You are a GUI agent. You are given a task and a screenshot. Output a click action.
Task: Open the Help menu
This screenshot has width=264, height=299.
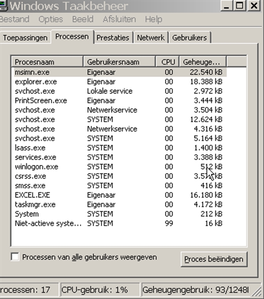click(154, 19)
